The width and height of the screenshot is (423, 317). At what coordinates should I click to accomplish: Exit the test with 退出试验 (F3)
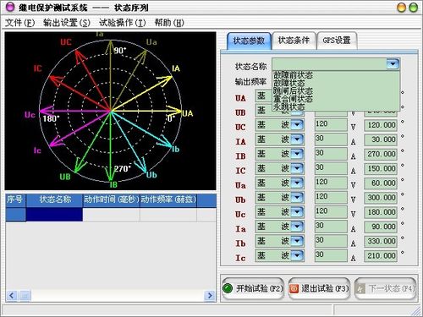pyautogui.click(x=319, y=288)
